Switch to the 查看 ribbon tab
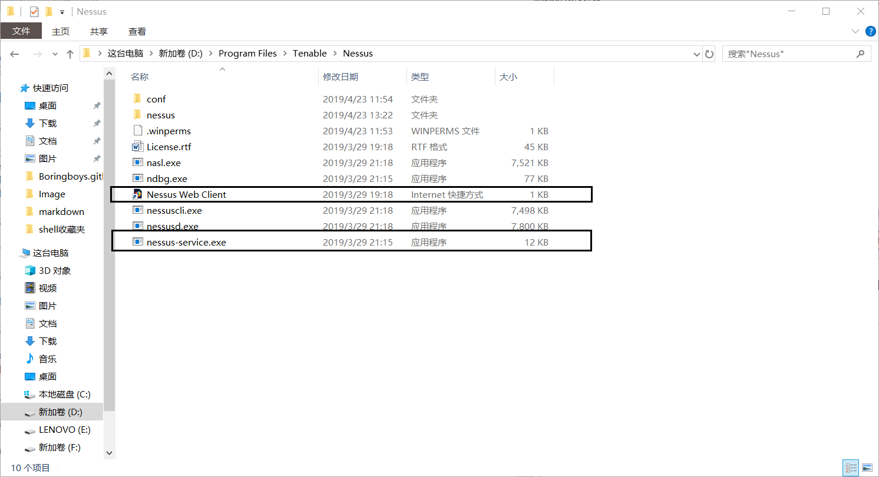Image resolution: width=879 pixels, height=477 pixels. [137, 31]
